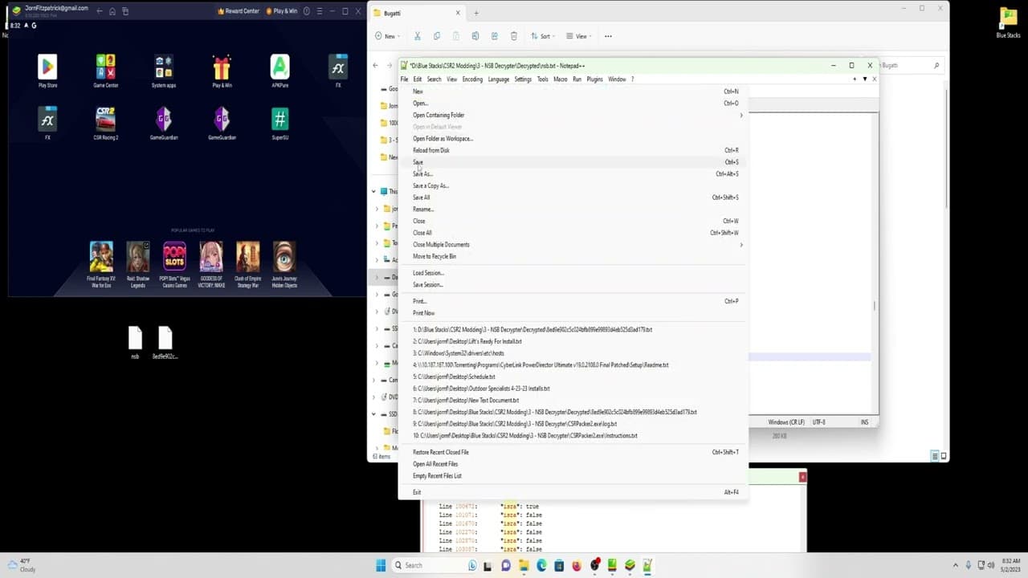This screenshot has width=1028, height=578.
Task: Choose Save As... in File menu
Action: 573,173
